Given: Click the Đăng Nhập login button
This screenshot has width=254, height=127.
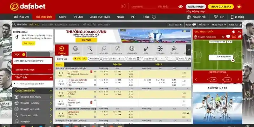Looking at the screenshot, I should pyautogui.click(x=196, y=7).
